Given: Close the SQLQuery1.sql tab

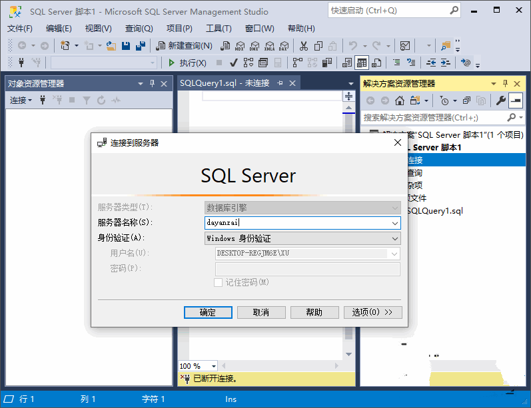Looking at the screenshot, I should click(292, 83).
